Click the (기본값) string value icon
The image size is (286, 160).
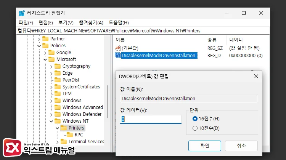(x=118, y=48)
